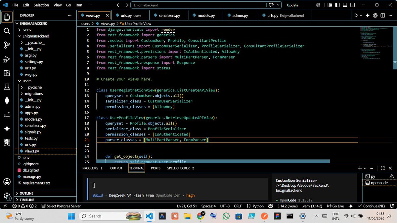Select the opencode terminal in list
397x223 pixels.
379,183
